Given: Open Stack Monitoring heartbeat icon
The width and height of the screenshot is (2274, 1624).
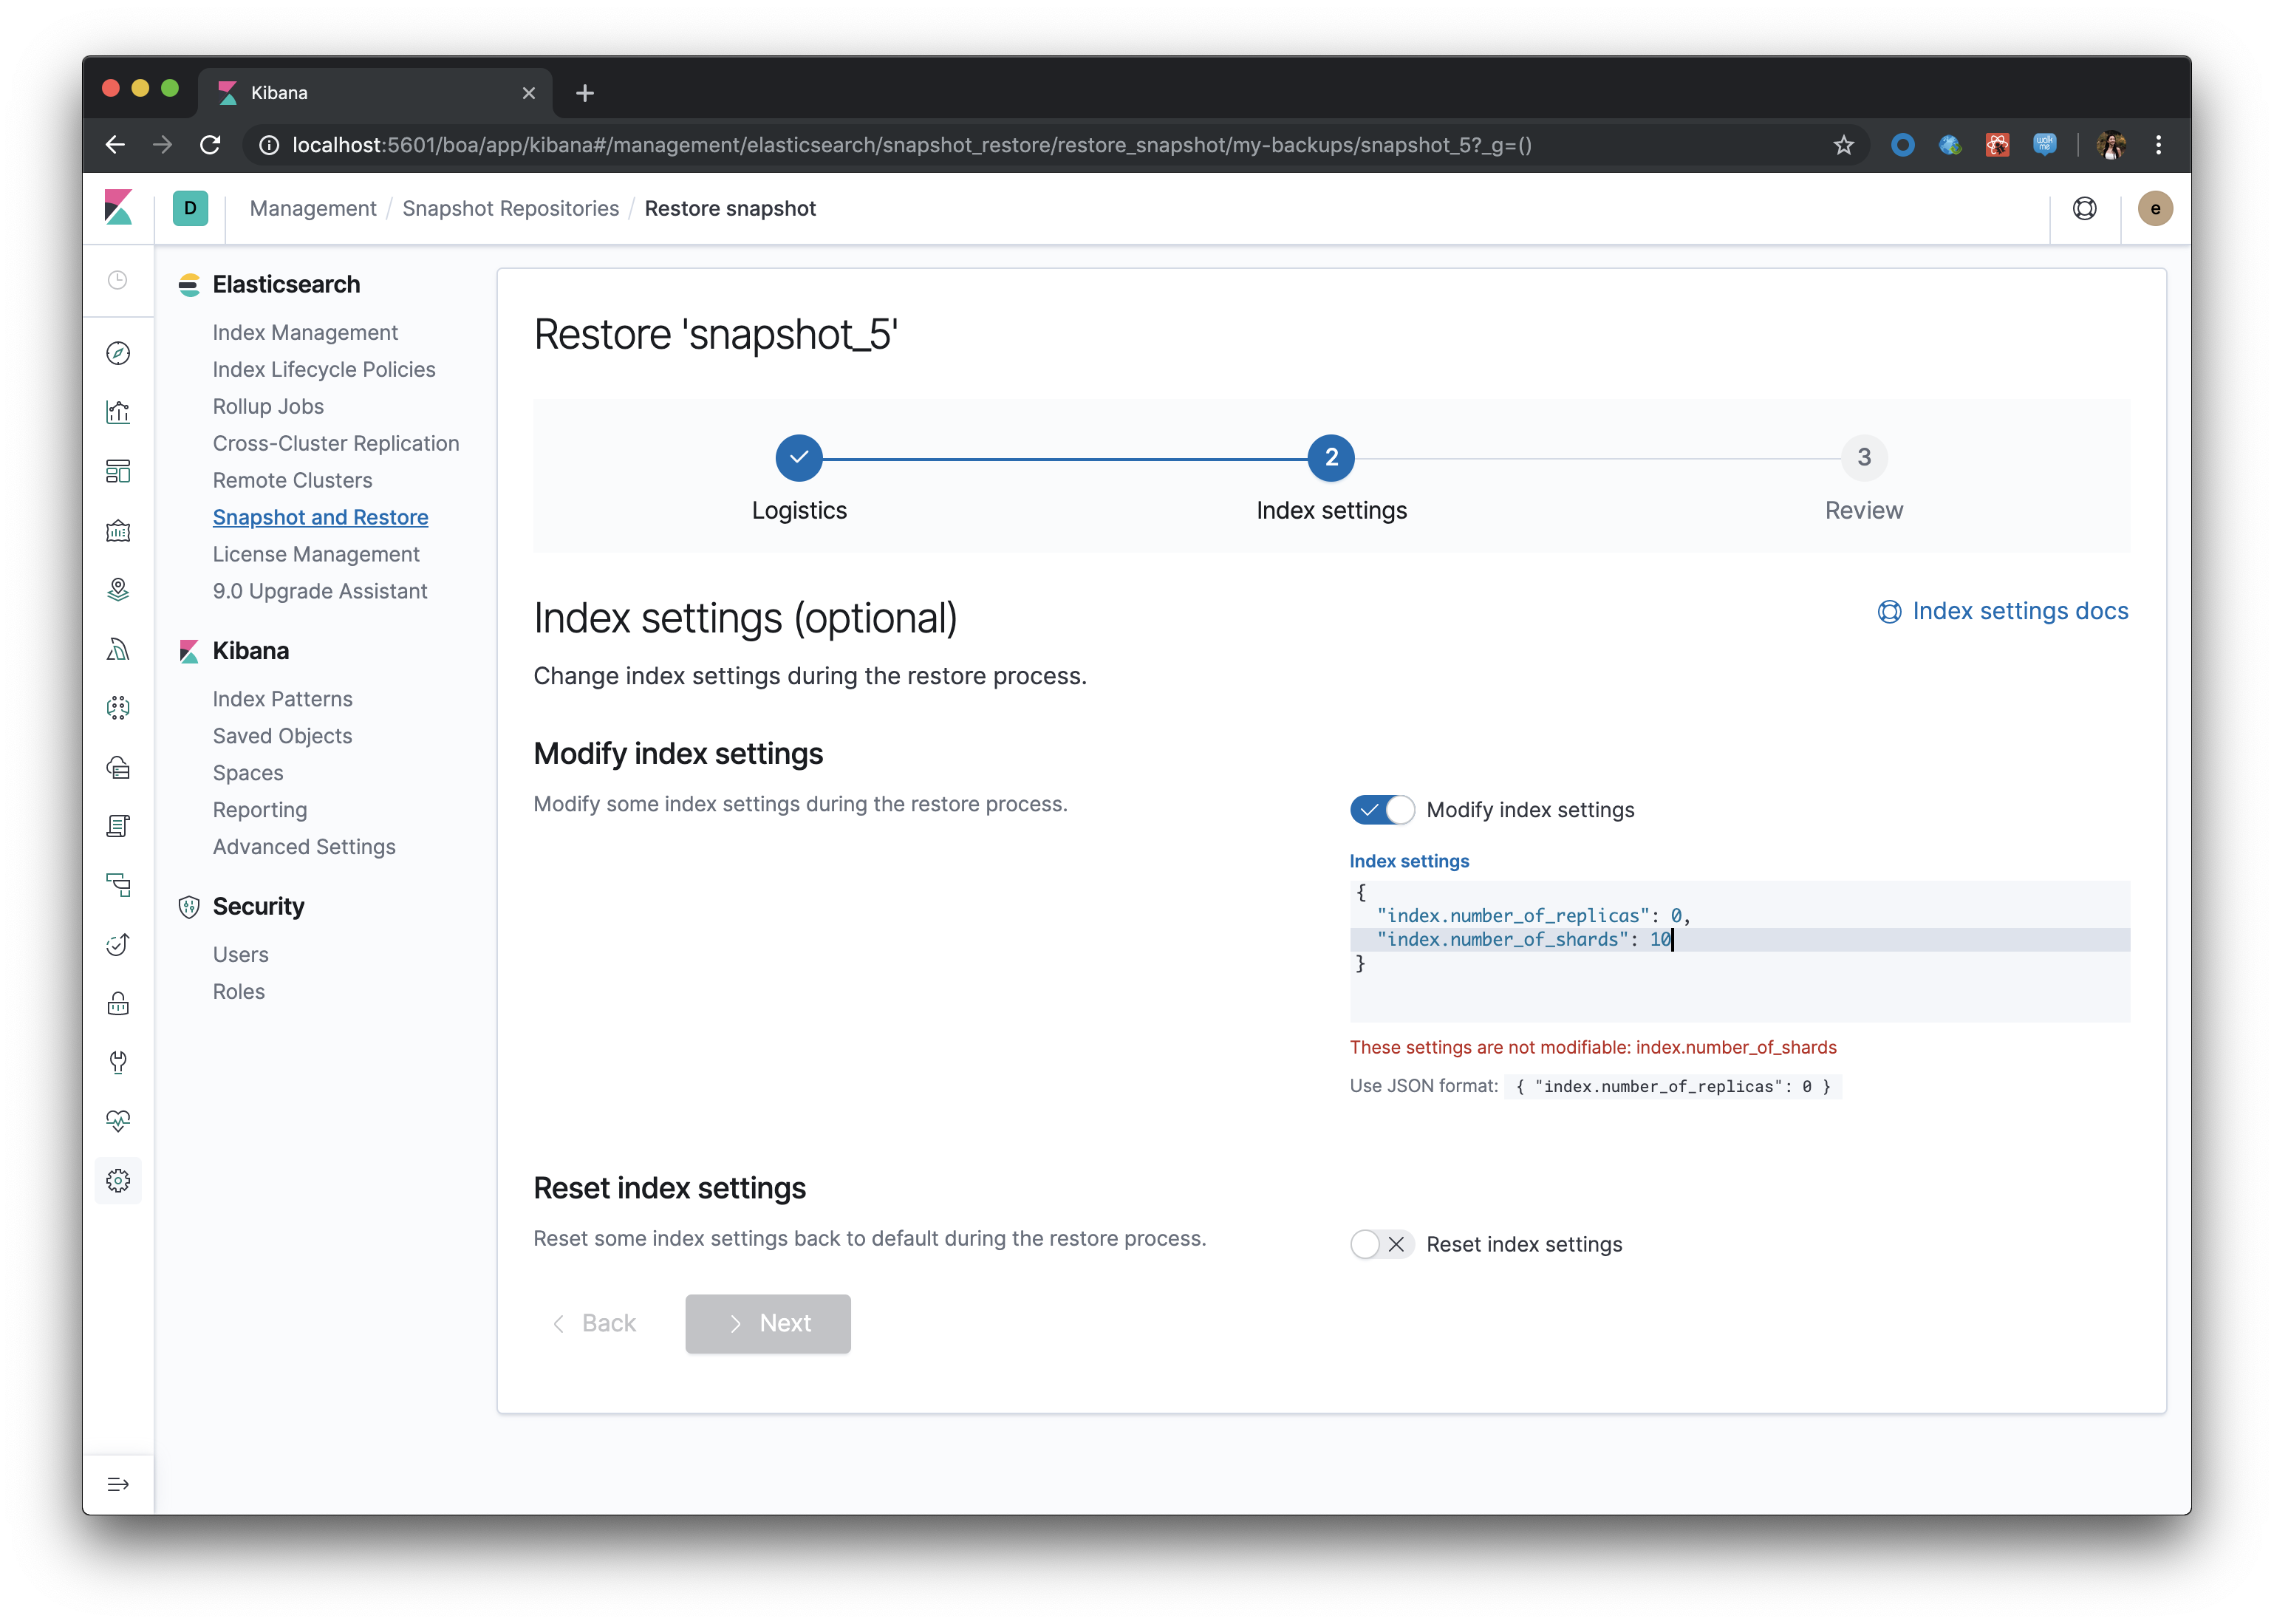Looking at the screenshot, I should [x=118, y=1121].
